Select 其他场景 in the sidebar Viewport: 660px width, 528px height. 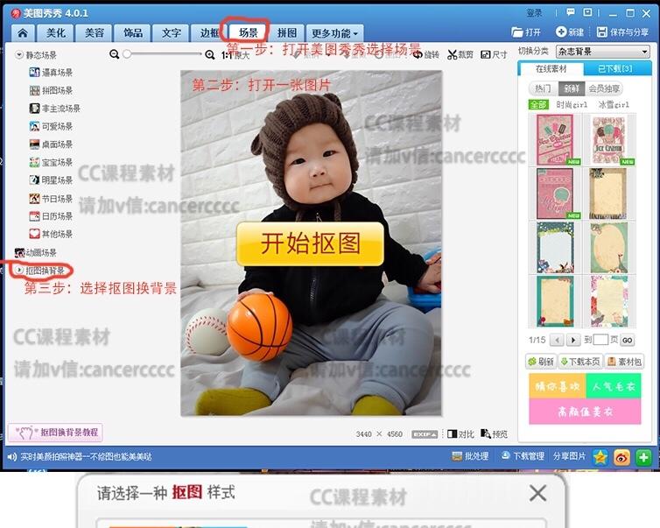pyautogui.click(x=51, y=234)
